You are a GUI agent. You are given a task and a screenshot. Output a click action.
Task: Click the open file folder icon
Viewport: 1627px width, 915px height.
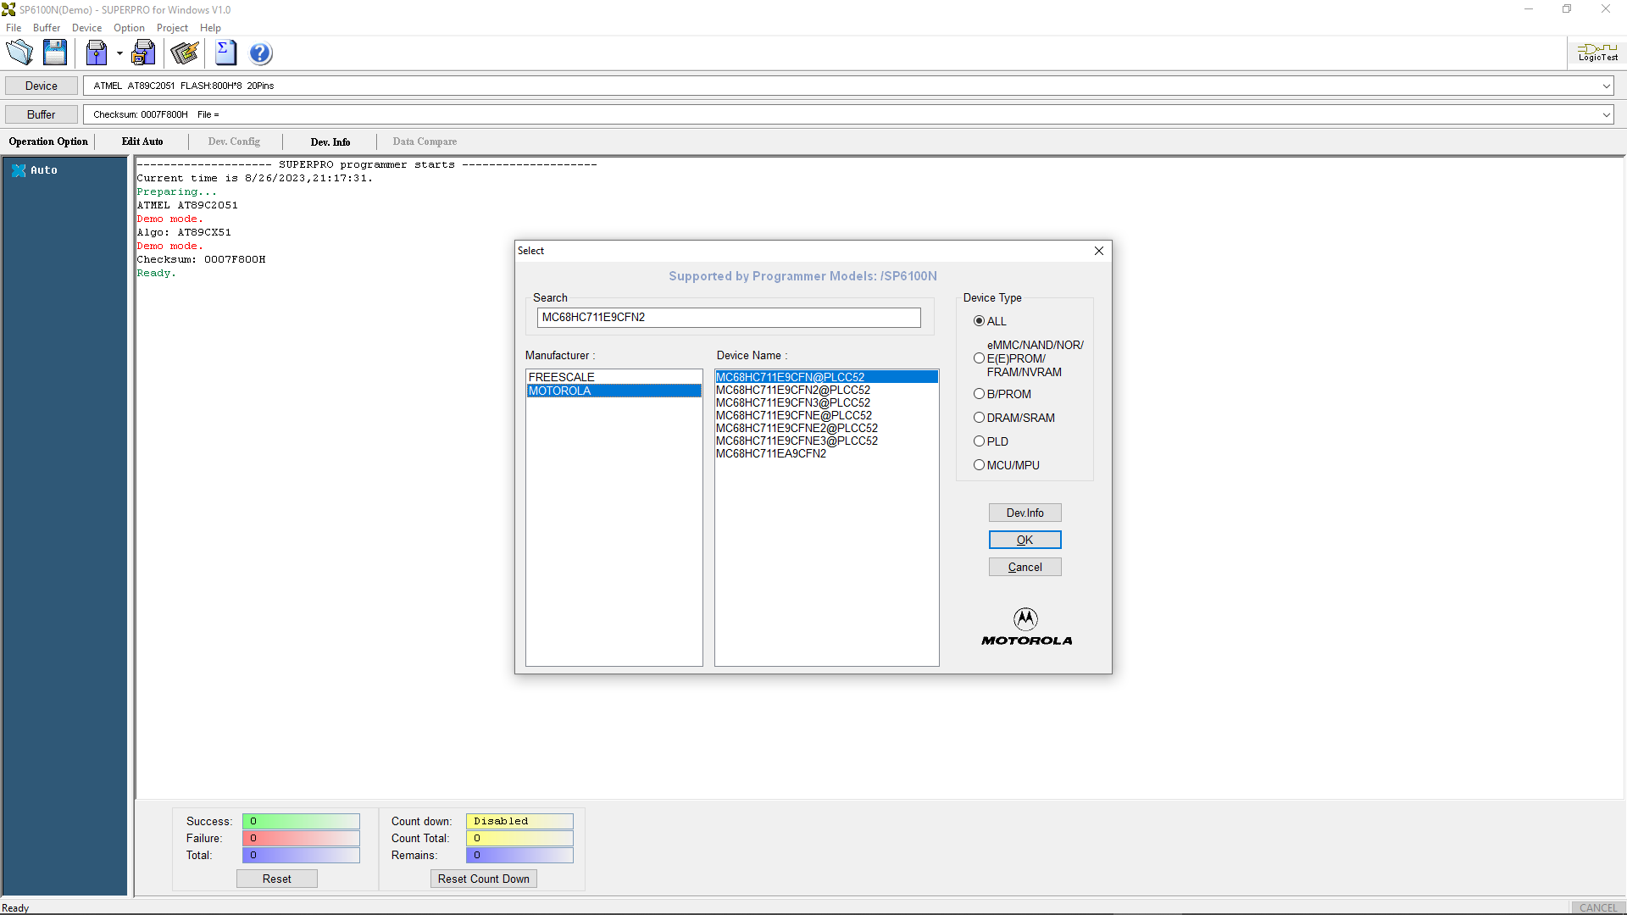(19, 53)
